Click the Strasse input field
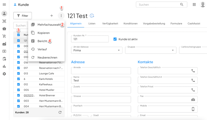The height and width of the screenshot is (120, 207). coord(101,99)
